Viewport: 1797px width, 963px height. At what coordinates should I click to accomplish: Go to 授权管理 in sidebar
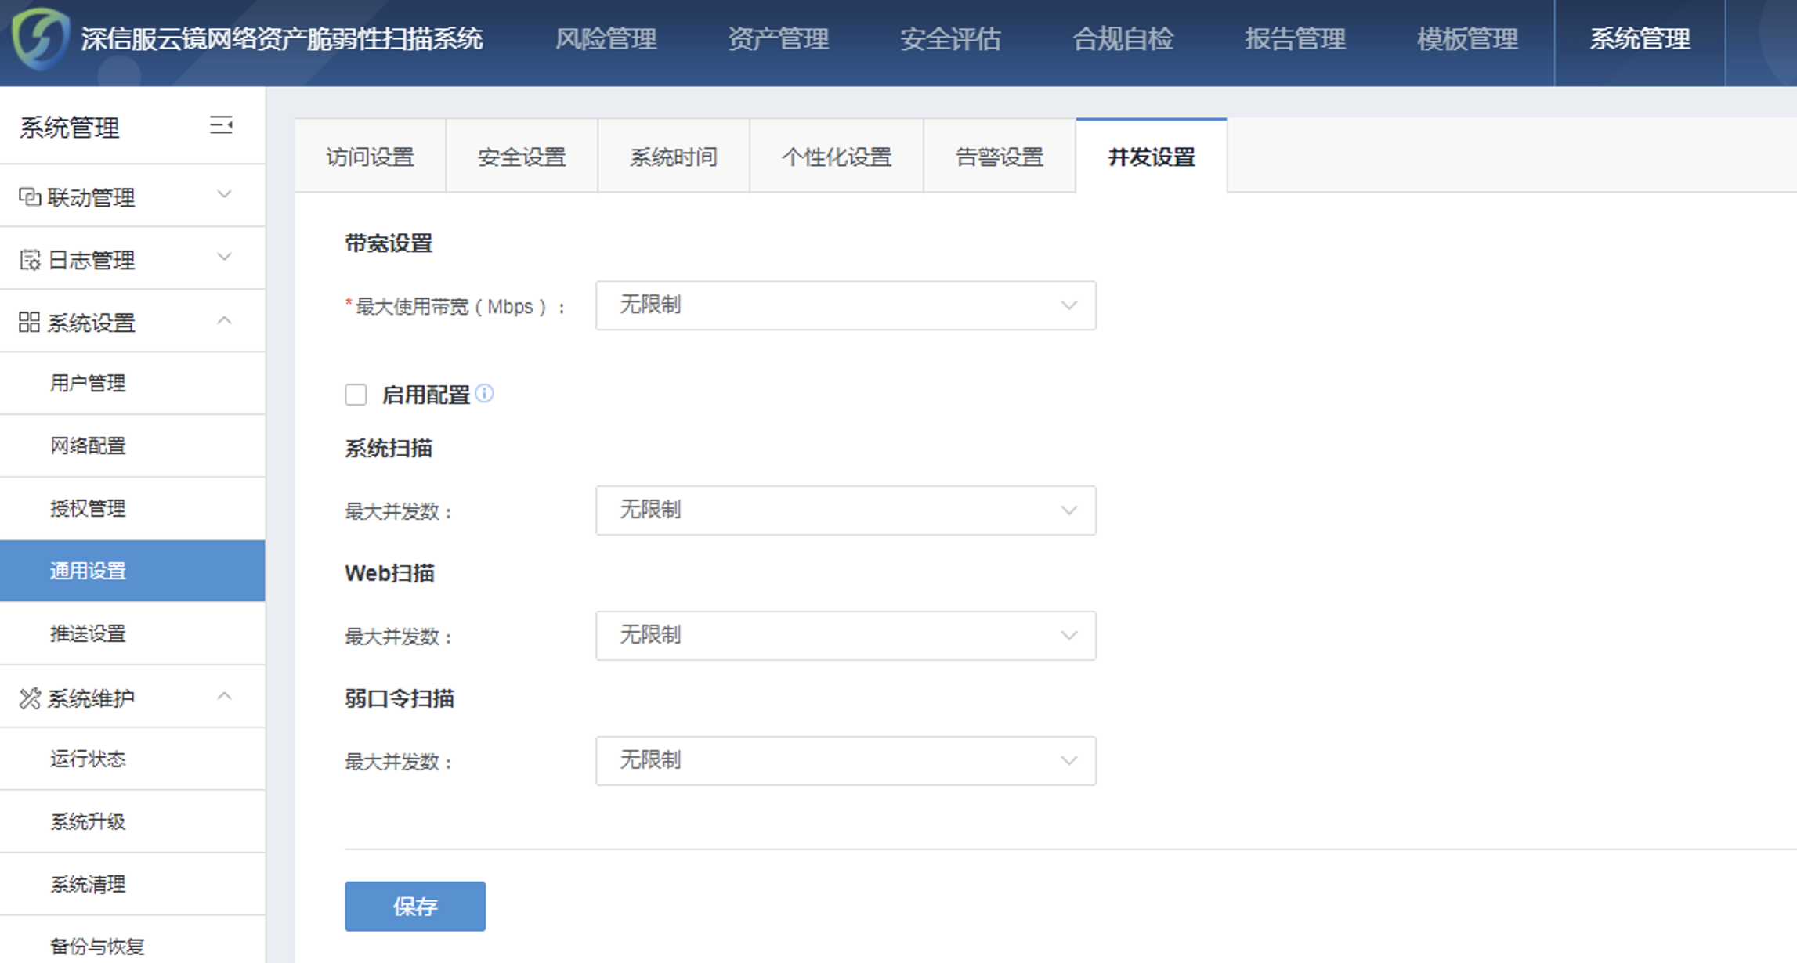132,508
